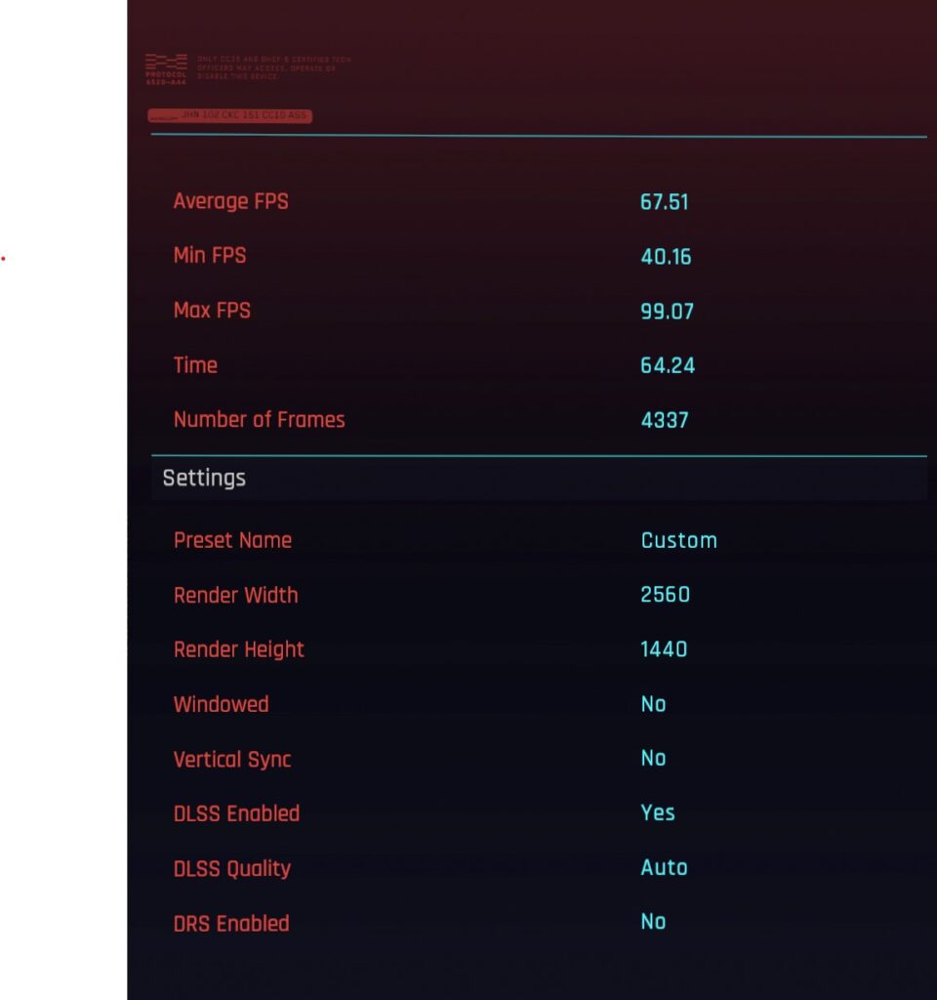Screen dimensions: 937x1000
Task: Click the Render Height value 1440
Action: pyautogui.click(x=664, y=649)
